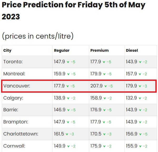Click the green arrow beside Charlottetown Regular 161.5
The height and width of the screenshot is (152, 158).
coord(67,134)
